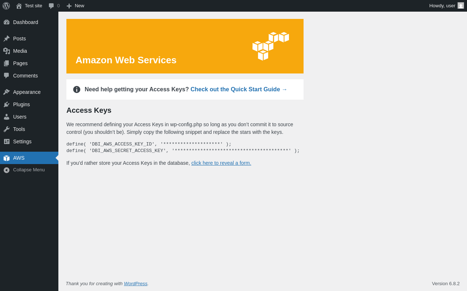Collapse the admin sidebar menu
This screenshot has height=291, width=467.
click(29, 170)
